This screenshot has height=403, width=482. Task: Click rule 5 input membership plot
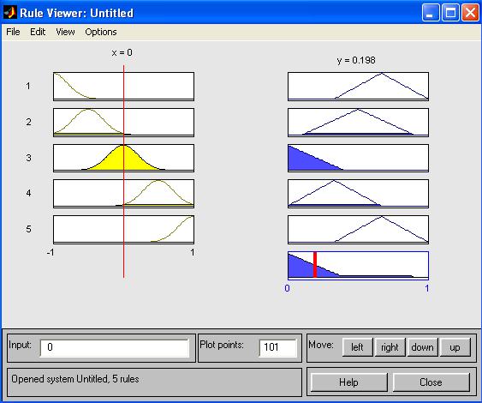(123, 230)
